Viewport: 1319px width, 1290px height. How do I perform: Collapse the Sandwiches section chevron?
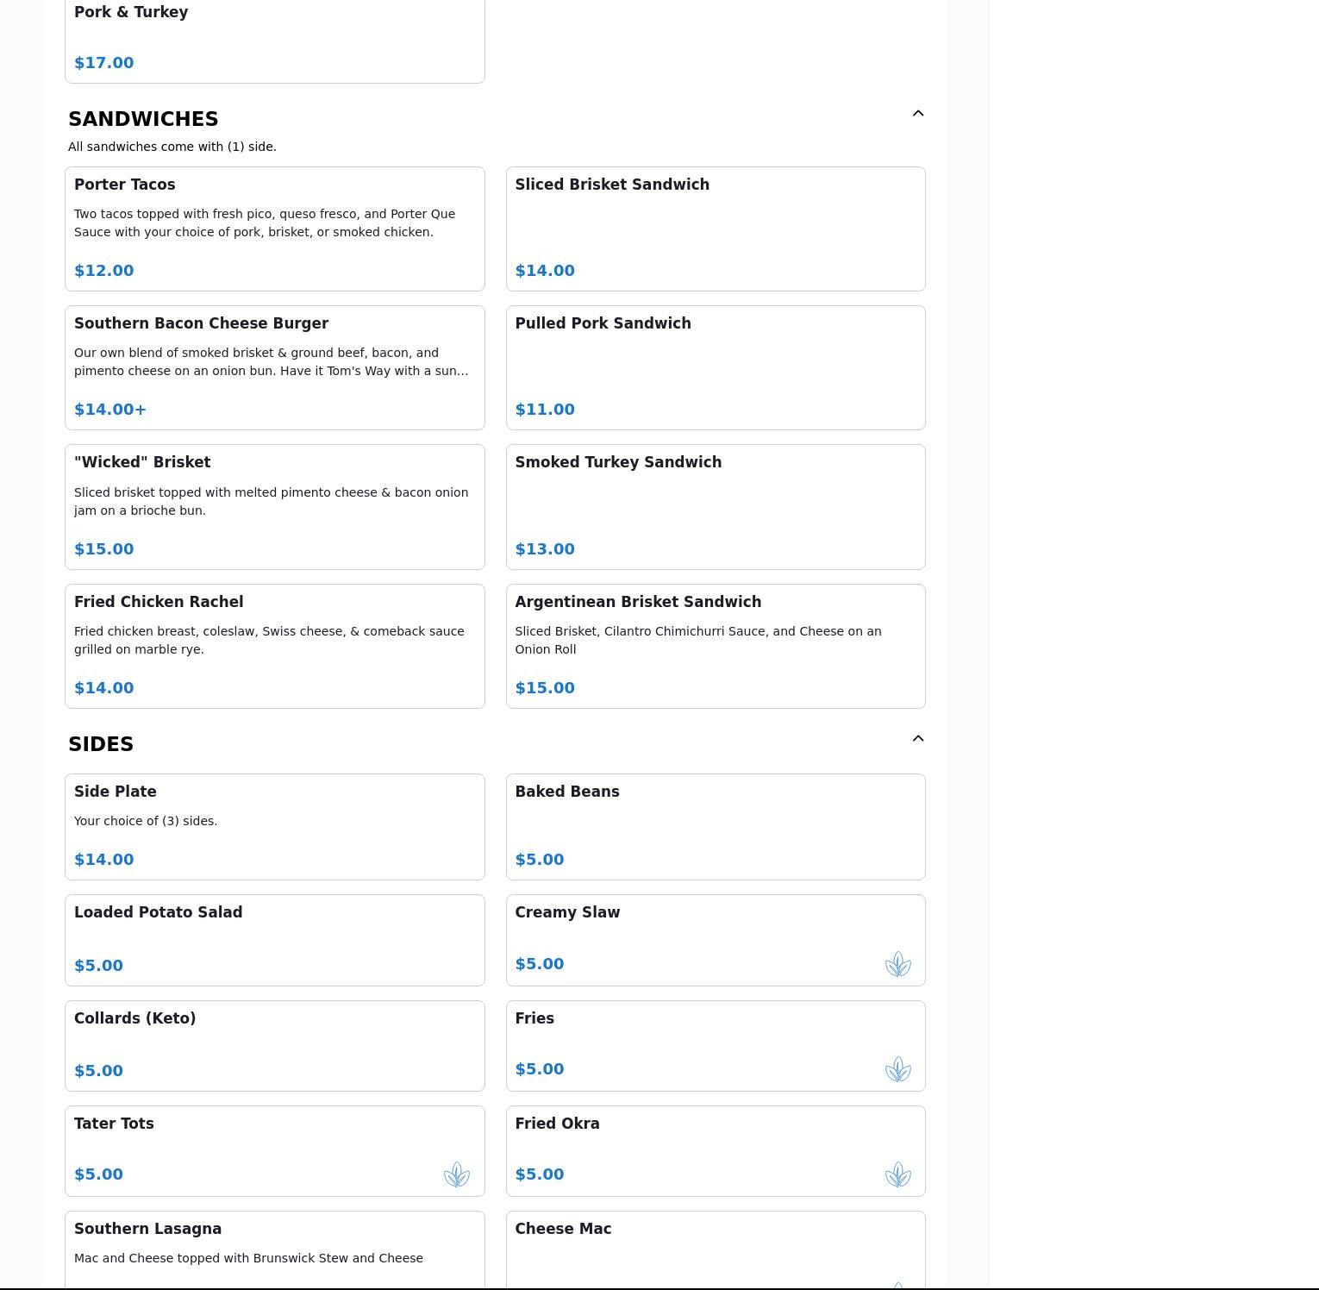[917, 114]
